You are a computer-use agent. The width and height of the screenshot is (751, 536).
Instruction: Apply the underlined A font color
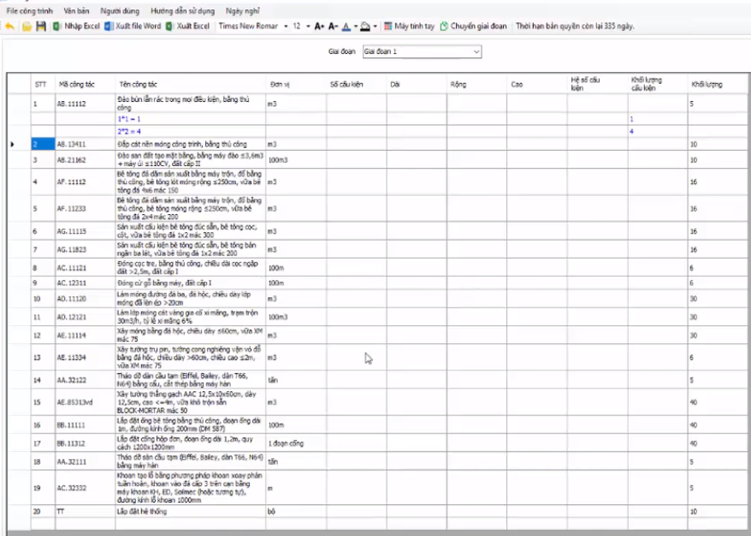pos(346,27)
